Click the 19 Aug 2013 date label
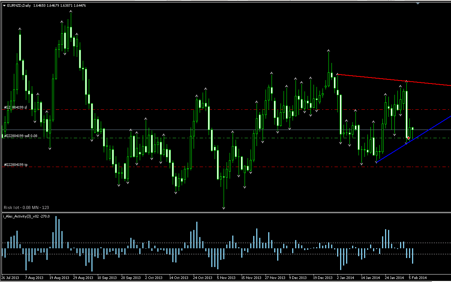This screenshot has height=282, width=451. pyautogui.click(x=60, y=278)
